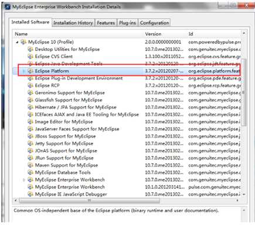Select Glassfish Support for MyEclipse

pyautogui.click(x=127, y=100)
